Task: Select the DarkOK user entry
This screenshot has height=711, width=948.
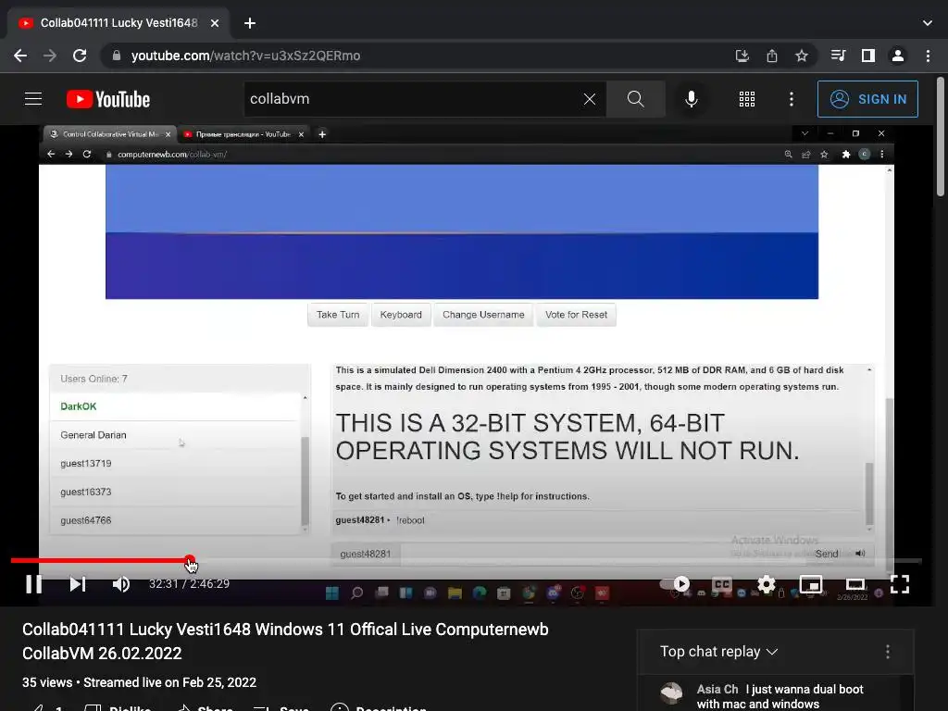Action: (175, 406)
